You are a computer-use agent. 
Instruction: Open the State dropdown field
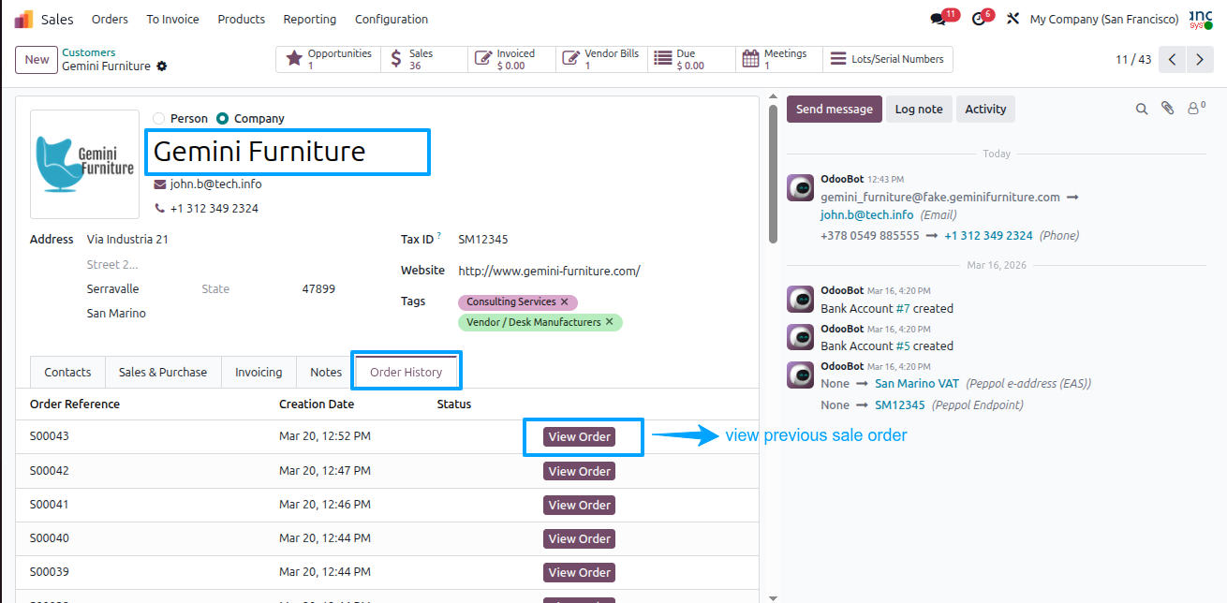point(245,289)
